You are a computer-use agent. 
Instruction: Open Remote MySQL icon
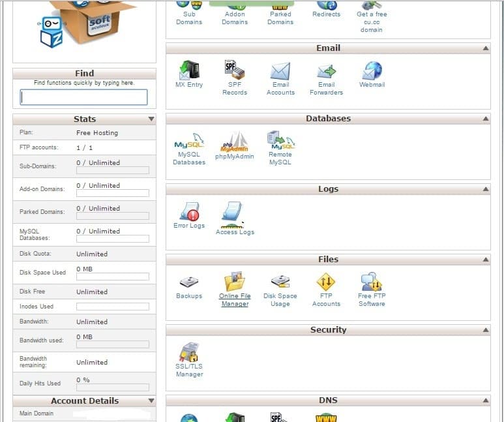click(280, 140)
